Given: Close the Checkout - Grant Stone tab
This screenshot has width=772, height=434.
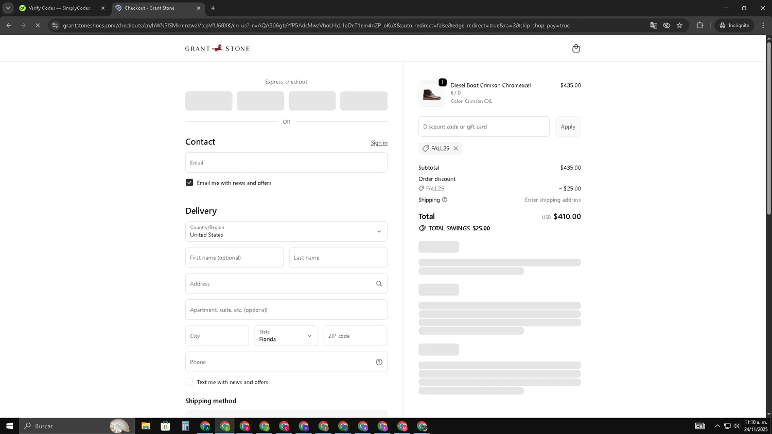Looking at the screenshot, I should click(x=199, y=8).
